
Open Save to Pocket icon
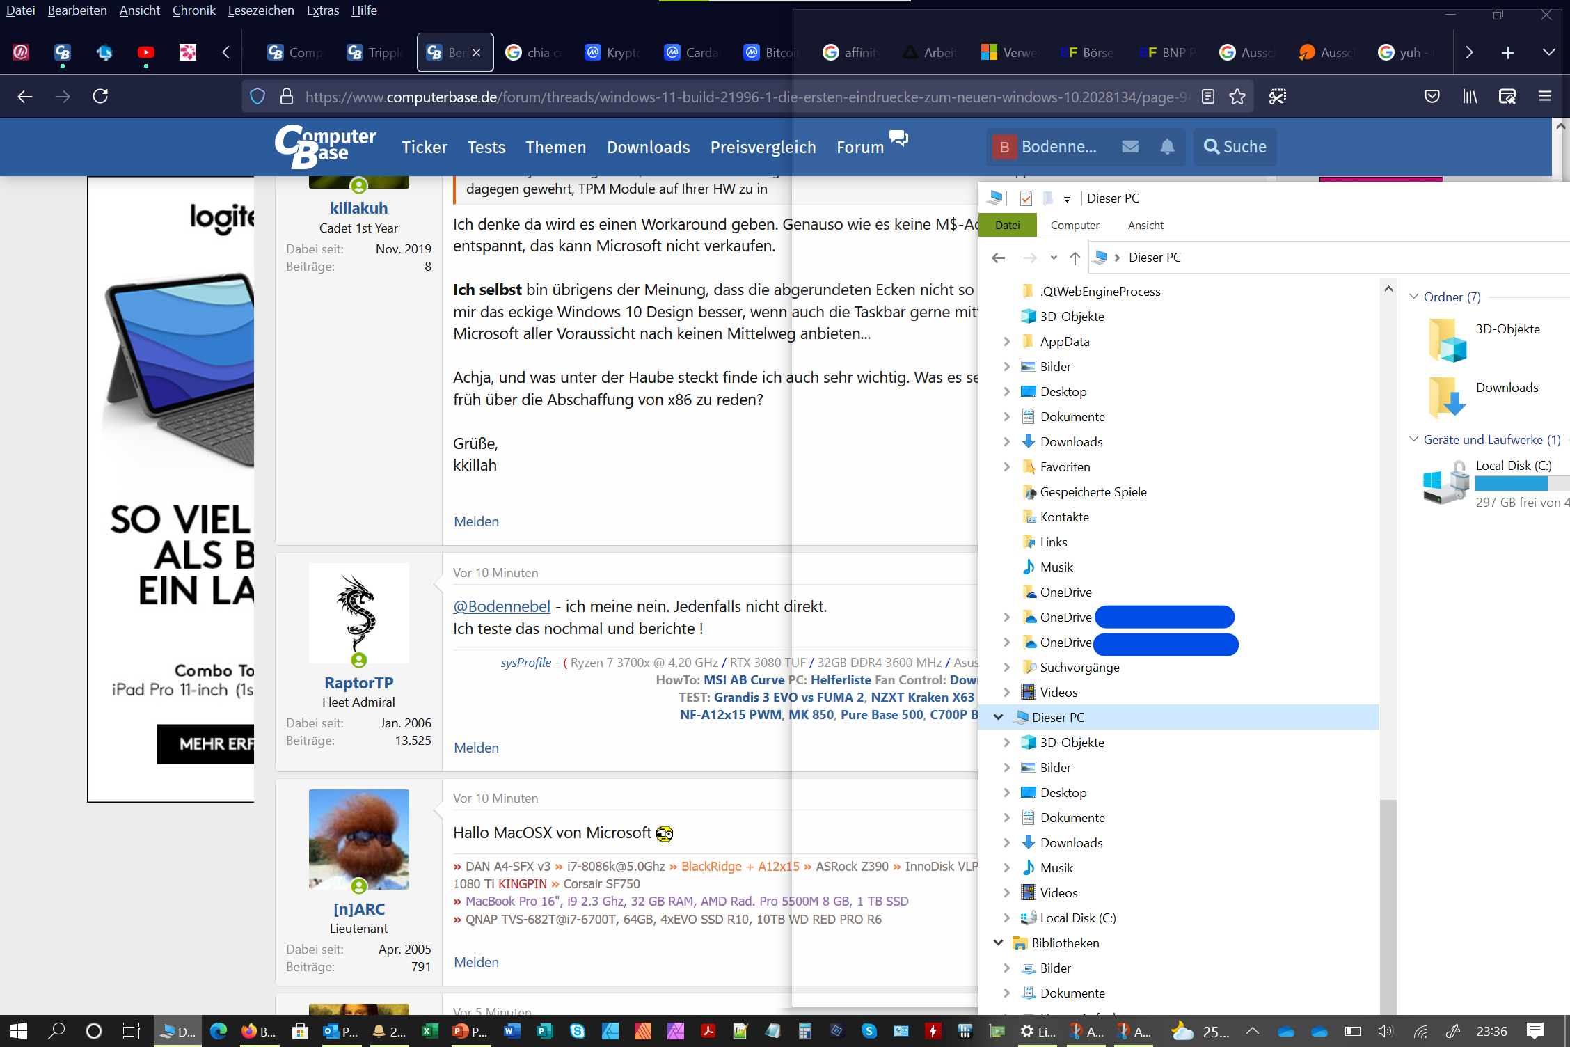tap(1432, 97)
